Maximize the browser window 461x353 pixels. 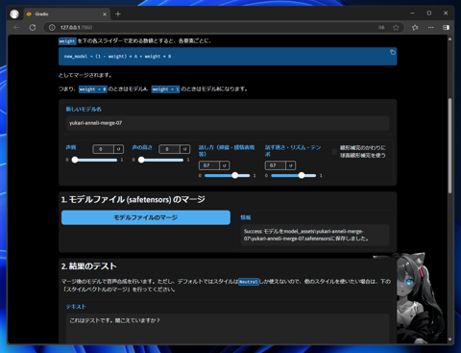pyautogui.click(x=429, y=13)
